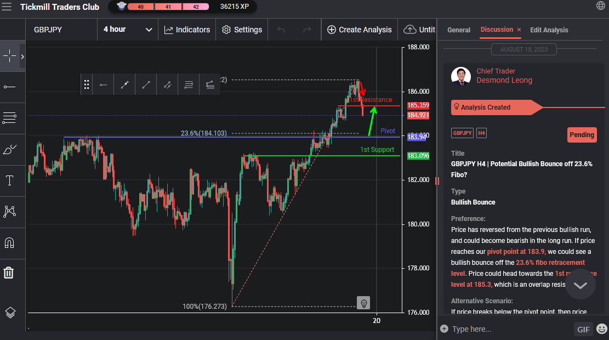Select the Text annotation tool

click(10, 180)
